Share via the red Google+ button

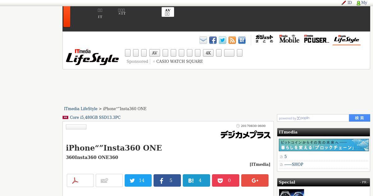(255, 180)
